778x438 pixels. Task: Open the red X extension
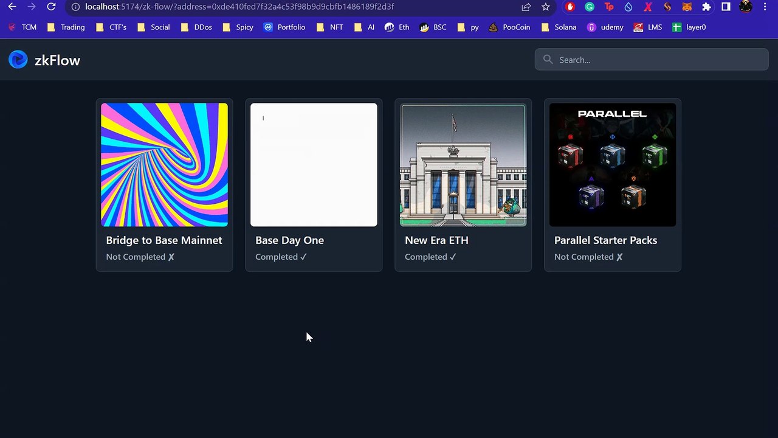click(x=648, y=7)
